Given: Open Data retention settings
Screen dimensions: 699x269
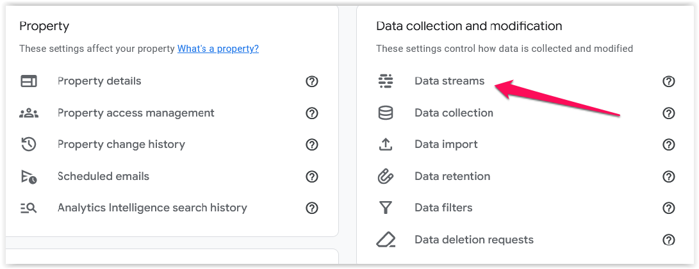Looking at the screenshot, I should pos(452,176).
